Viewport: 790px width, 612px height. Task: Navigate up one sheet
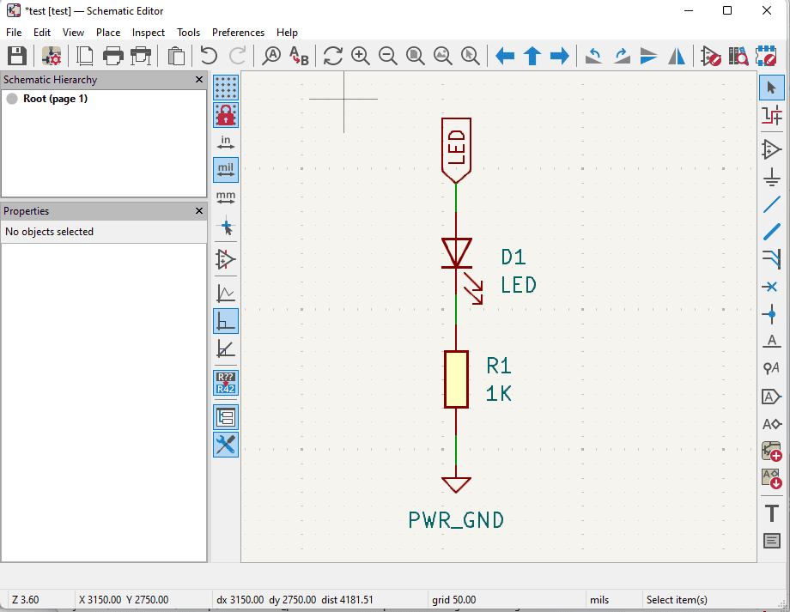tap(532, 56)
